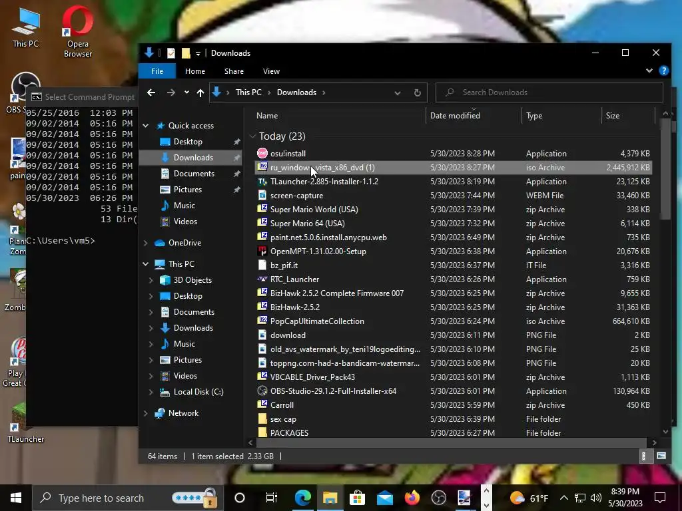Click the This PC desktop icon
This screenshot has width=682, height=511.
[26, 27]
